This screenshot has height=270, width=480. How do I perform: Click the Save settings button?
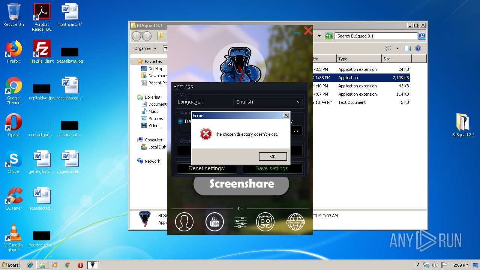272,168
